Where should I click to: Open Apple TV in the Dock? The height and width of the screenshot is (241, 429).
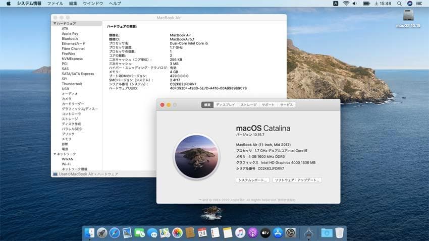tap(265, 233)
